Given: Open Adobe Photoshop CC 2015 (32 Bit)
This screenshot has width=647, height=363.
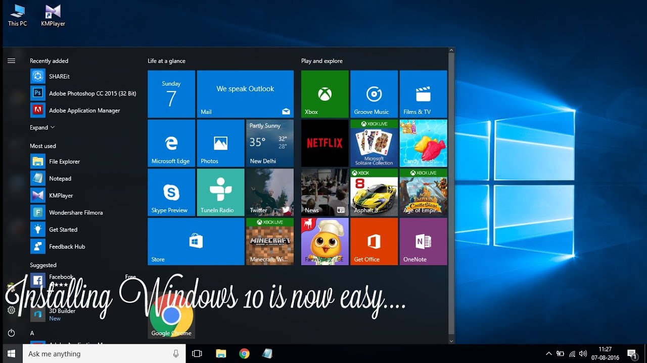Looking at the screenshot, I should [83, 93].
